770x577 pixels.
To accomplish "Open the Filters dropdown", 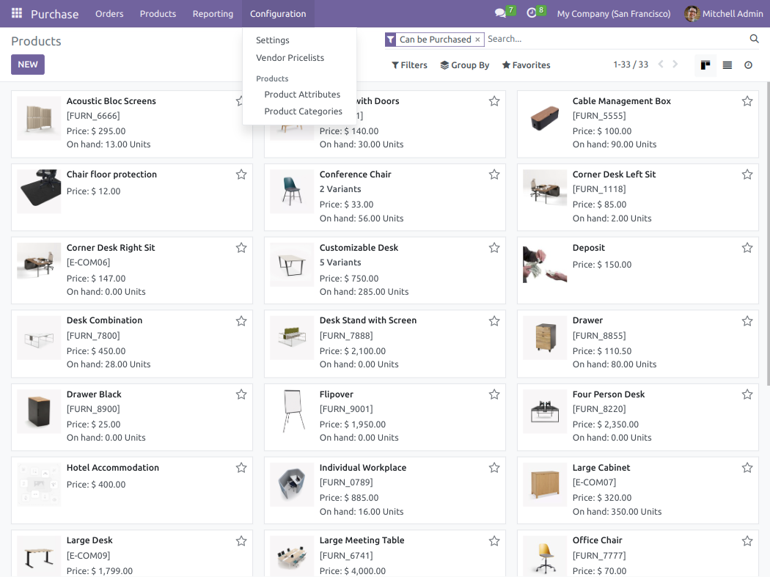I will (408, 65).
